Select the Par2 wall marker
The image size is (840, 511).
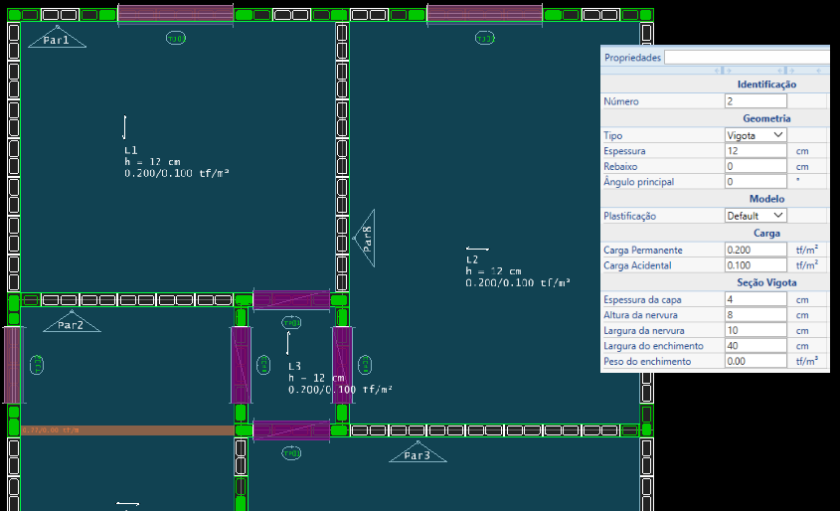point(70,324)
